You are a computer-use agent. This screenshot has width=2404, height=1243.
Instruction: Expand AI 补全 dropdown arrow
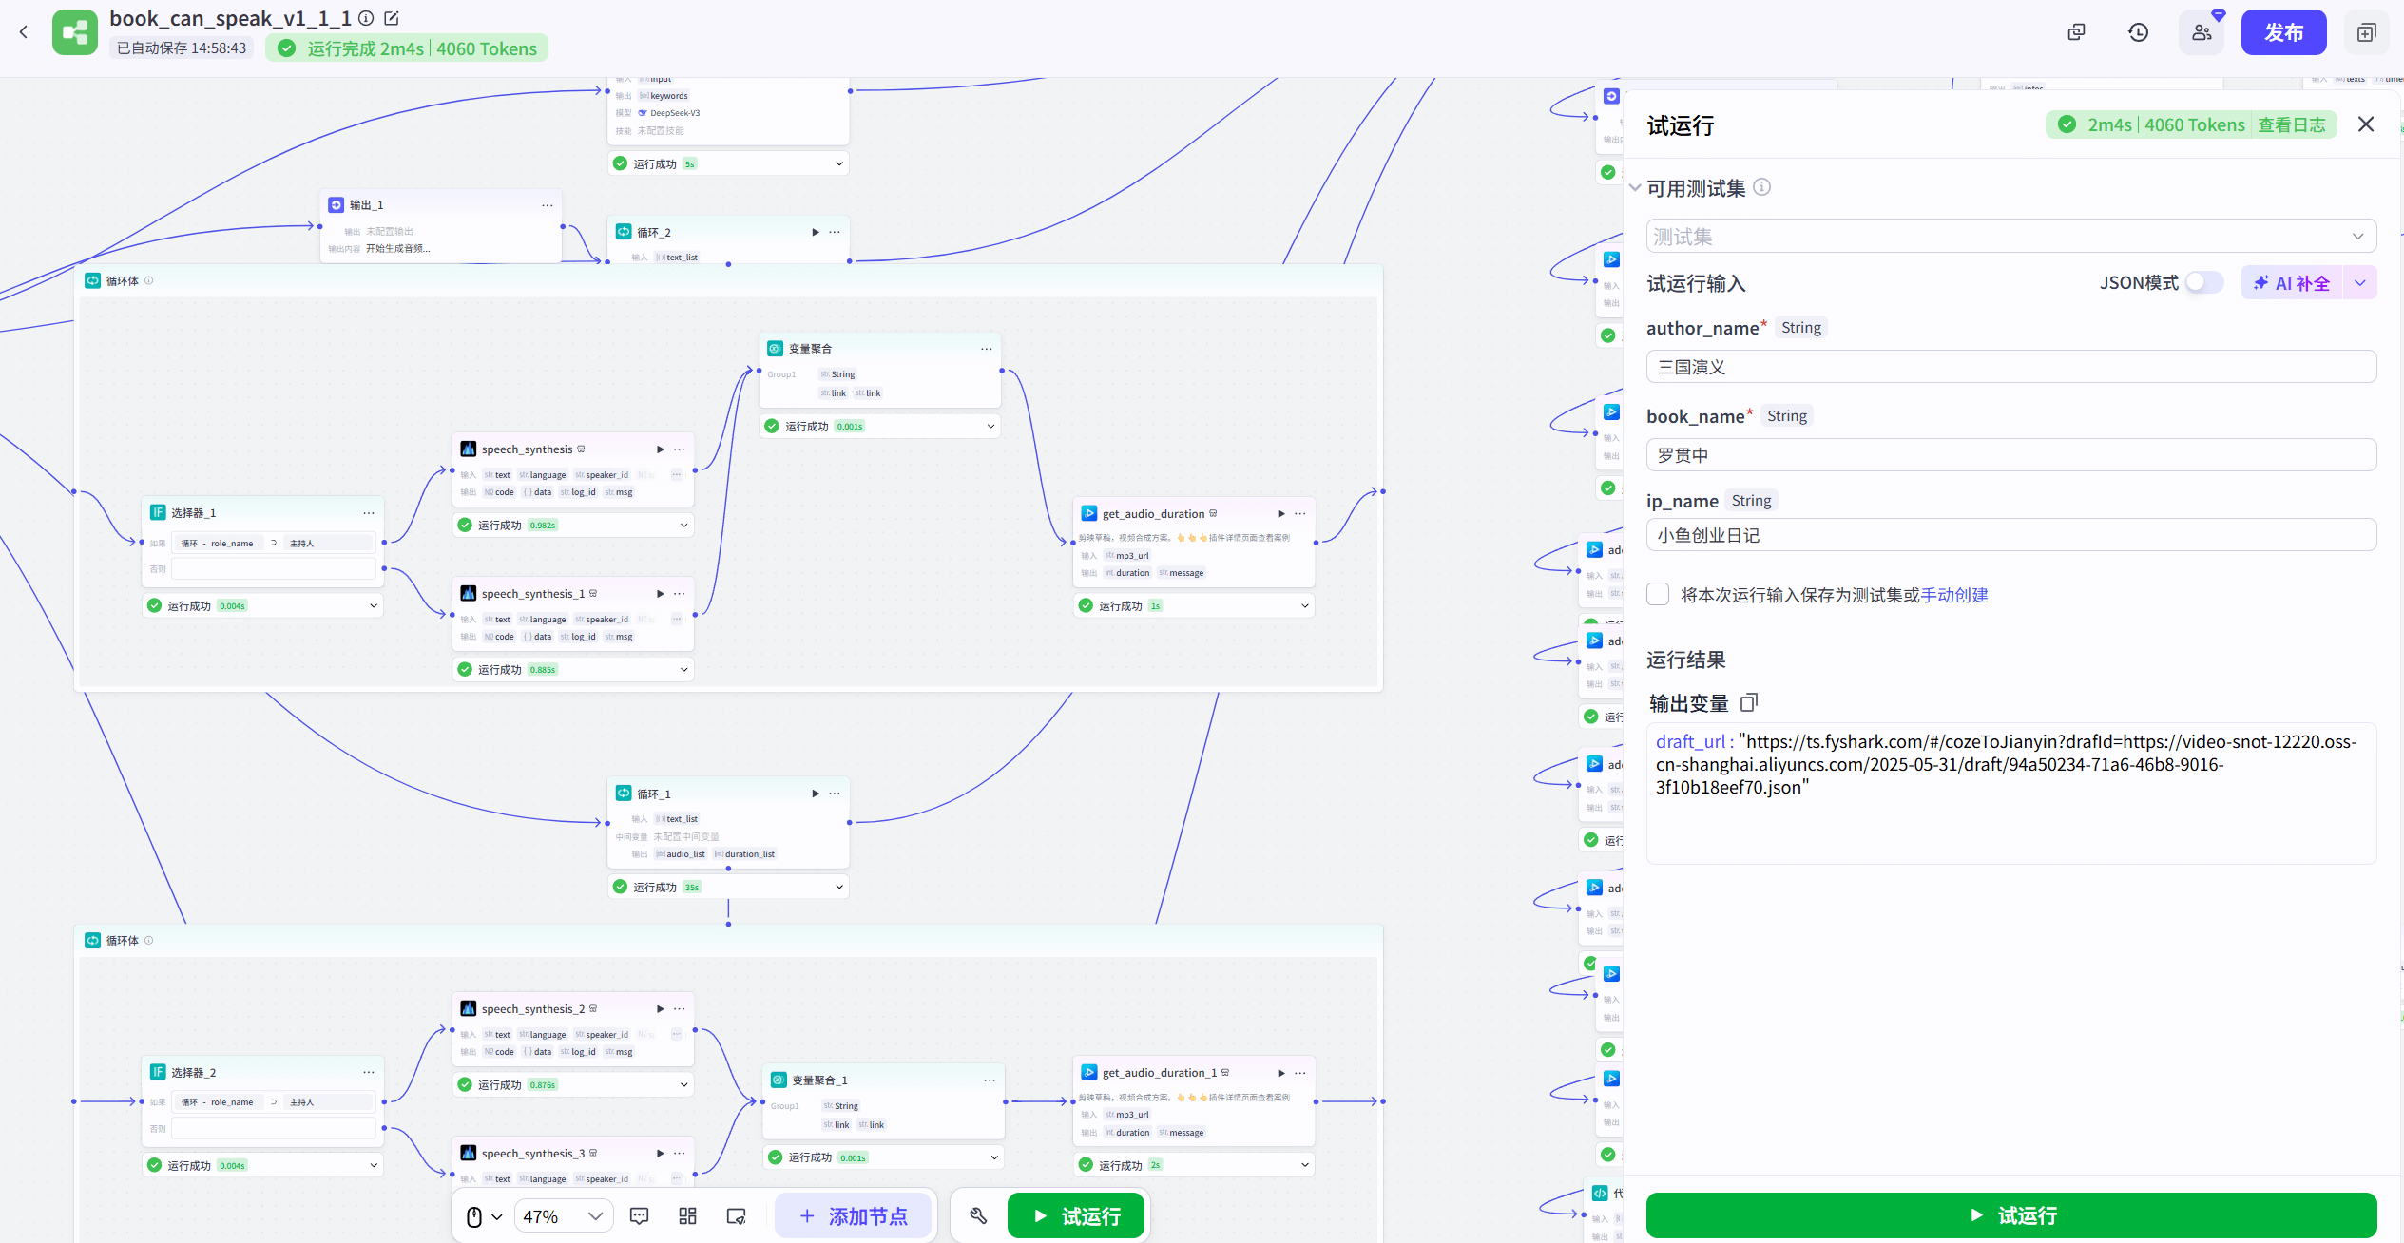click(2360, 283)
